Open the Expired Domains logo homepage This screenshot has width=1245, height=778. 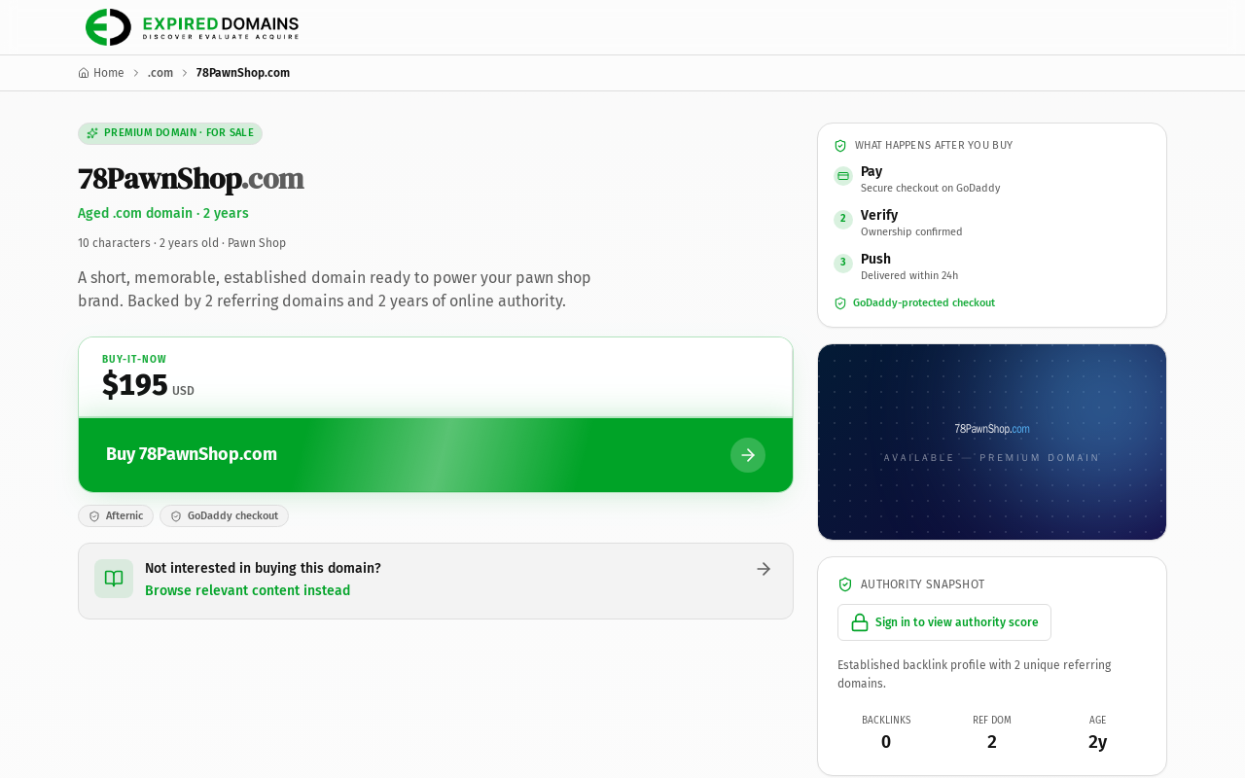tap(192, 27)
